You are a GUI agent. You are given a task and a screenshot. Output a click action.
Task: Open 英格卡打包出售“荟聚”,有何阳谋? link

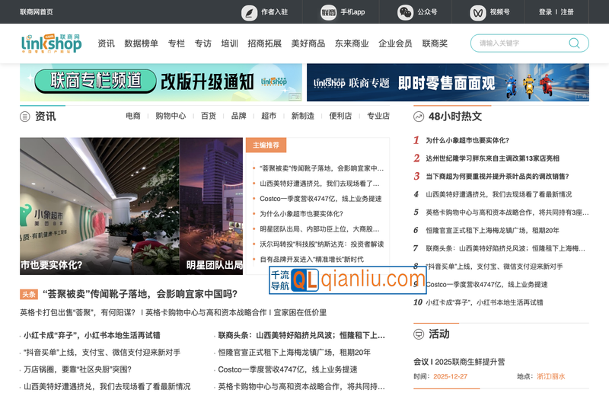78,312
